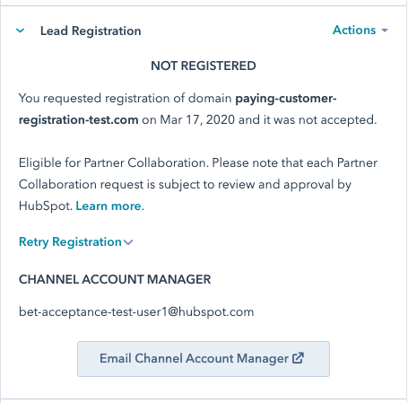Open the Actions dropdown menu
Screen dimensions: 408x403
click(360, 30)
